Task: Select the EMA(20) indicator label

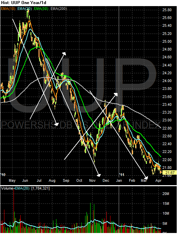Action: pos(25,9)
